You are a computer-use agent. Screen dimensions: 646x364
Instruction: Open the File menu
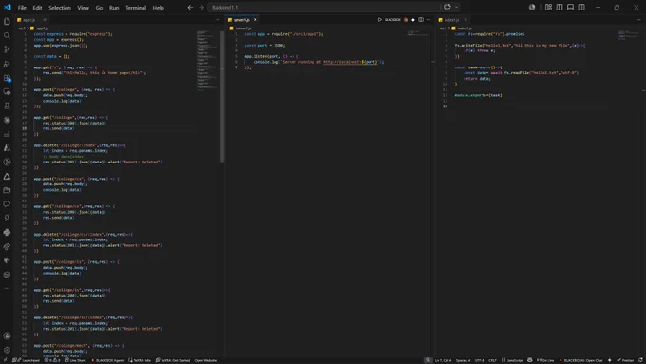tap(22, 8)
